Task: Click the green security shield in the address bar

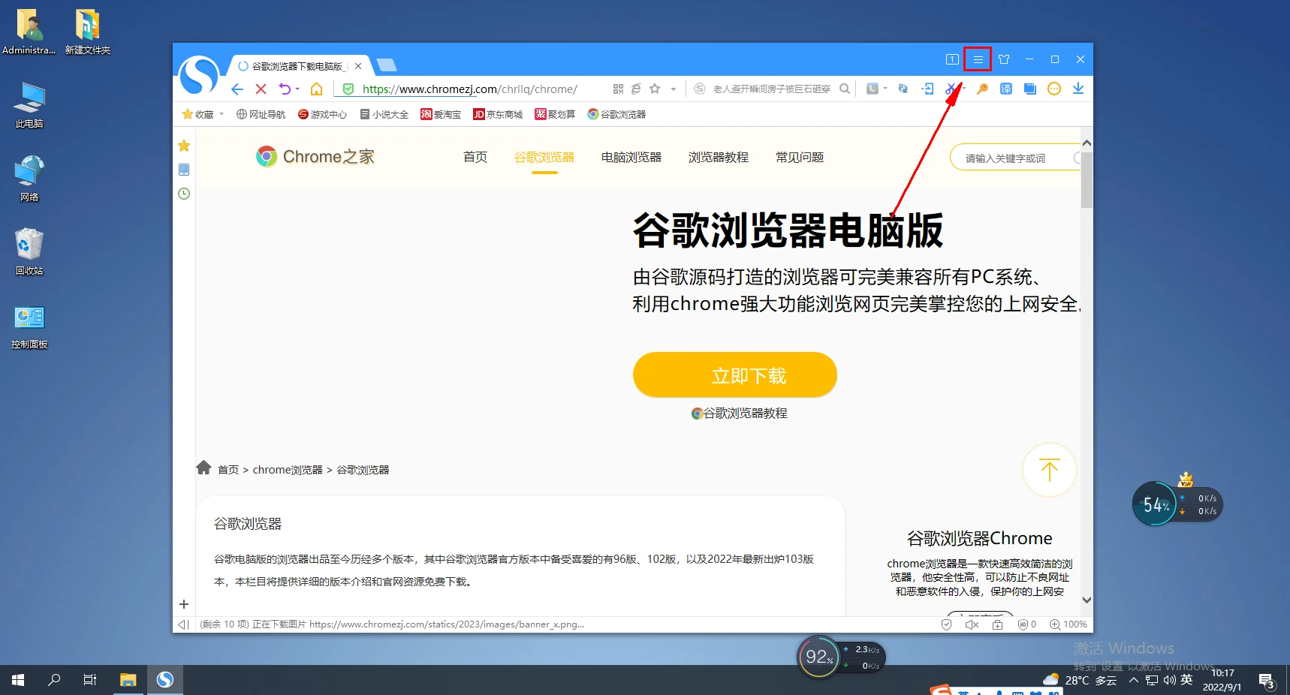Action: click(x=348, y=89)
